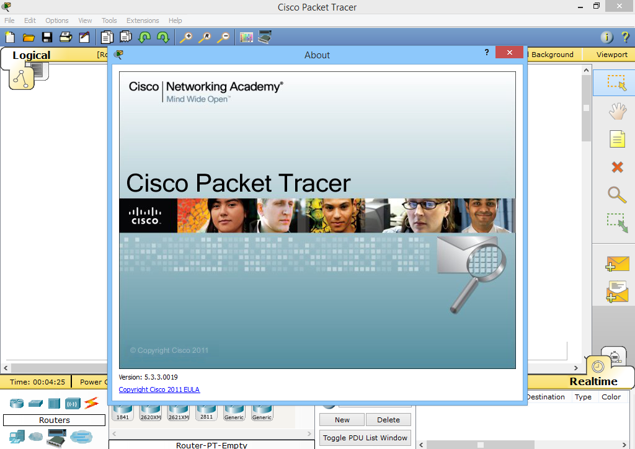Screen dimensions: 635x449
Task: Open the Color palette toolbar icon
Action: pos(246,37)
